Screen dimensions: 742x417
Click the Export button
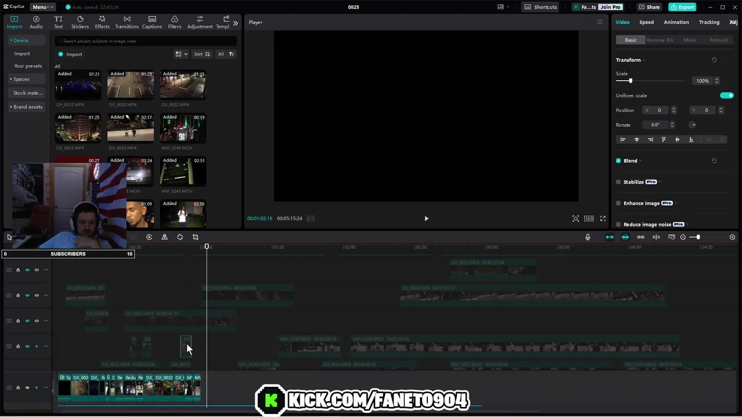tap(682, 7)
